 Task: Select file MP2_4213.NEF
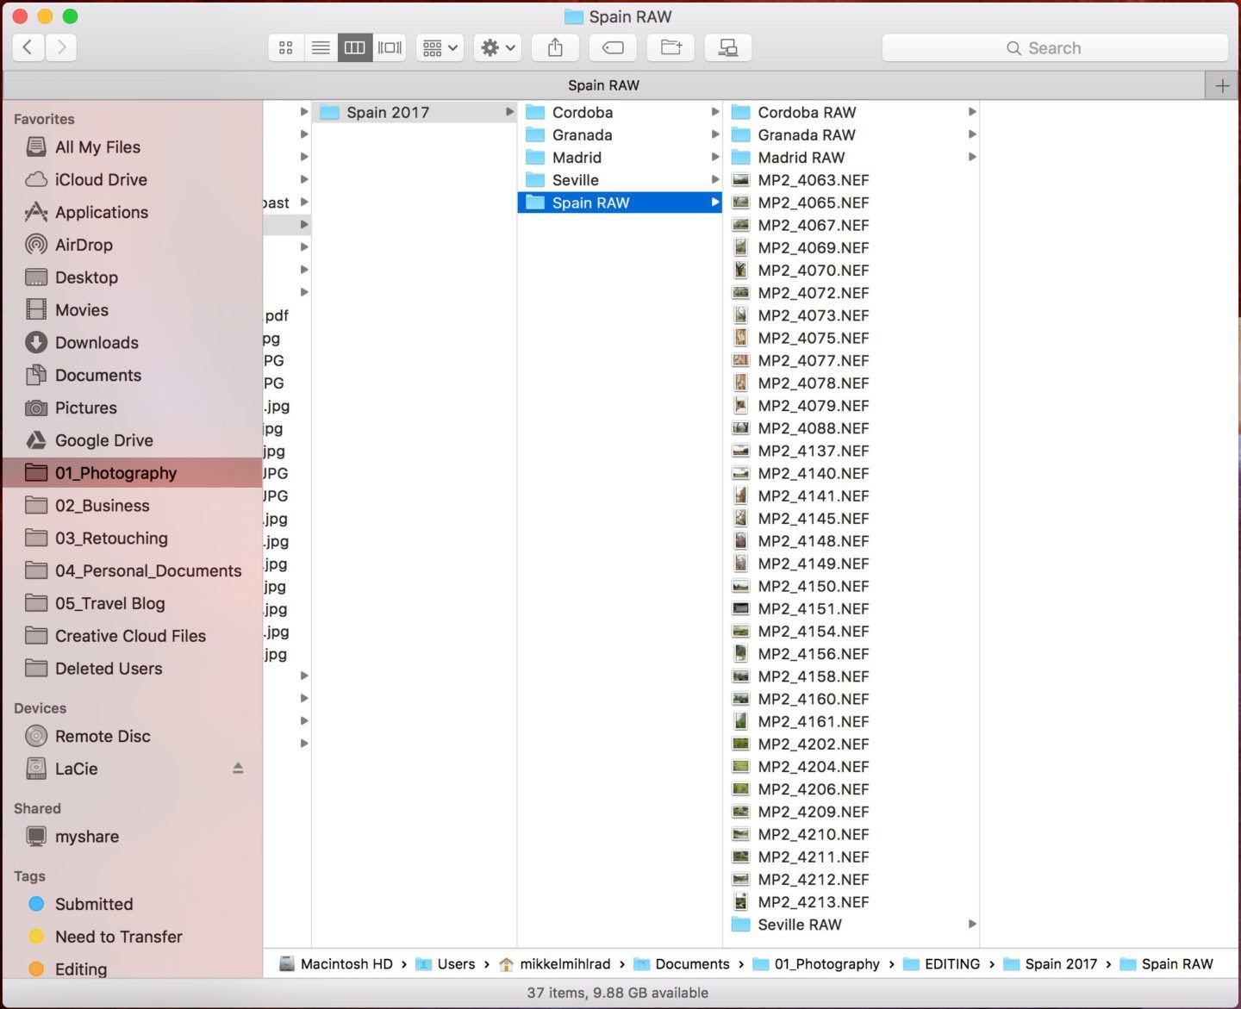[x=852, y=902]
